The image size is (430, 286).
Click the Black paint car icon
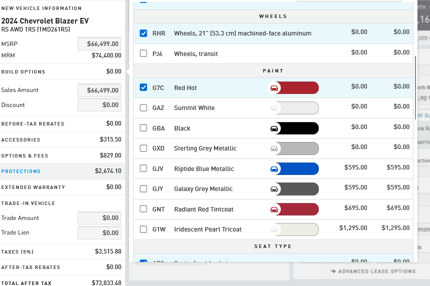coord(274,128)
